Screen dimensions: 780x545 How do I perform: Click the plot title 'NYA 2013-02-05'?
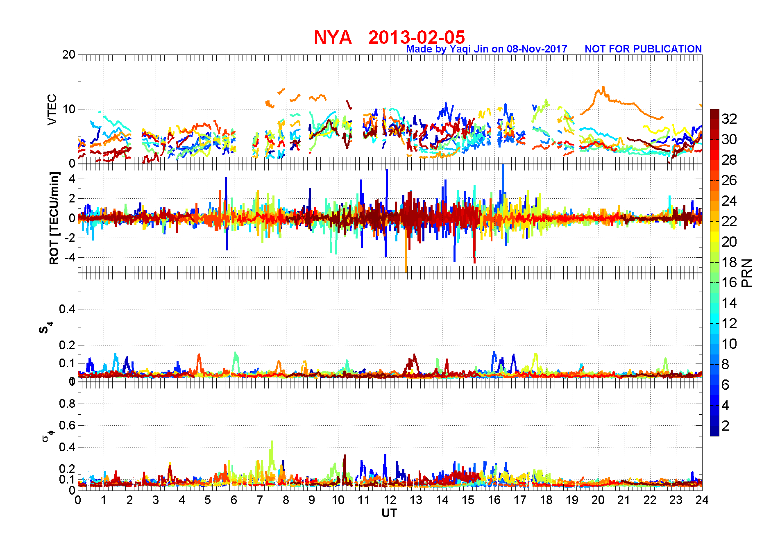point(389,37)
